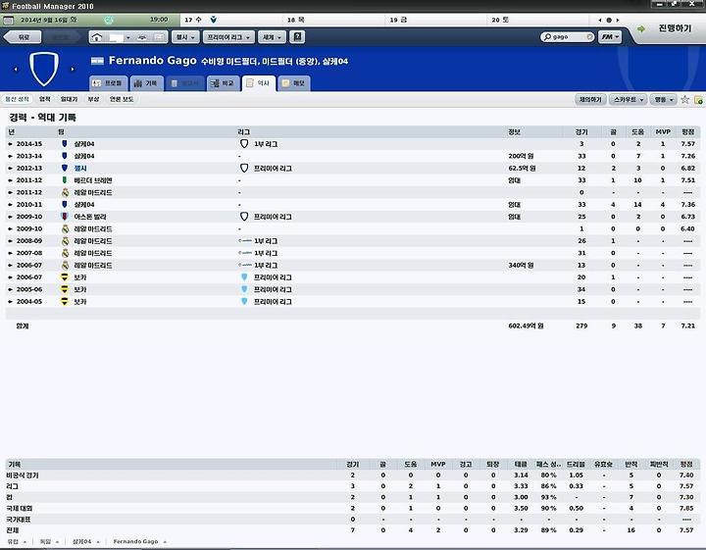Switch to the 비교 tab
This screenshot has width=706, height=550.
223,83
